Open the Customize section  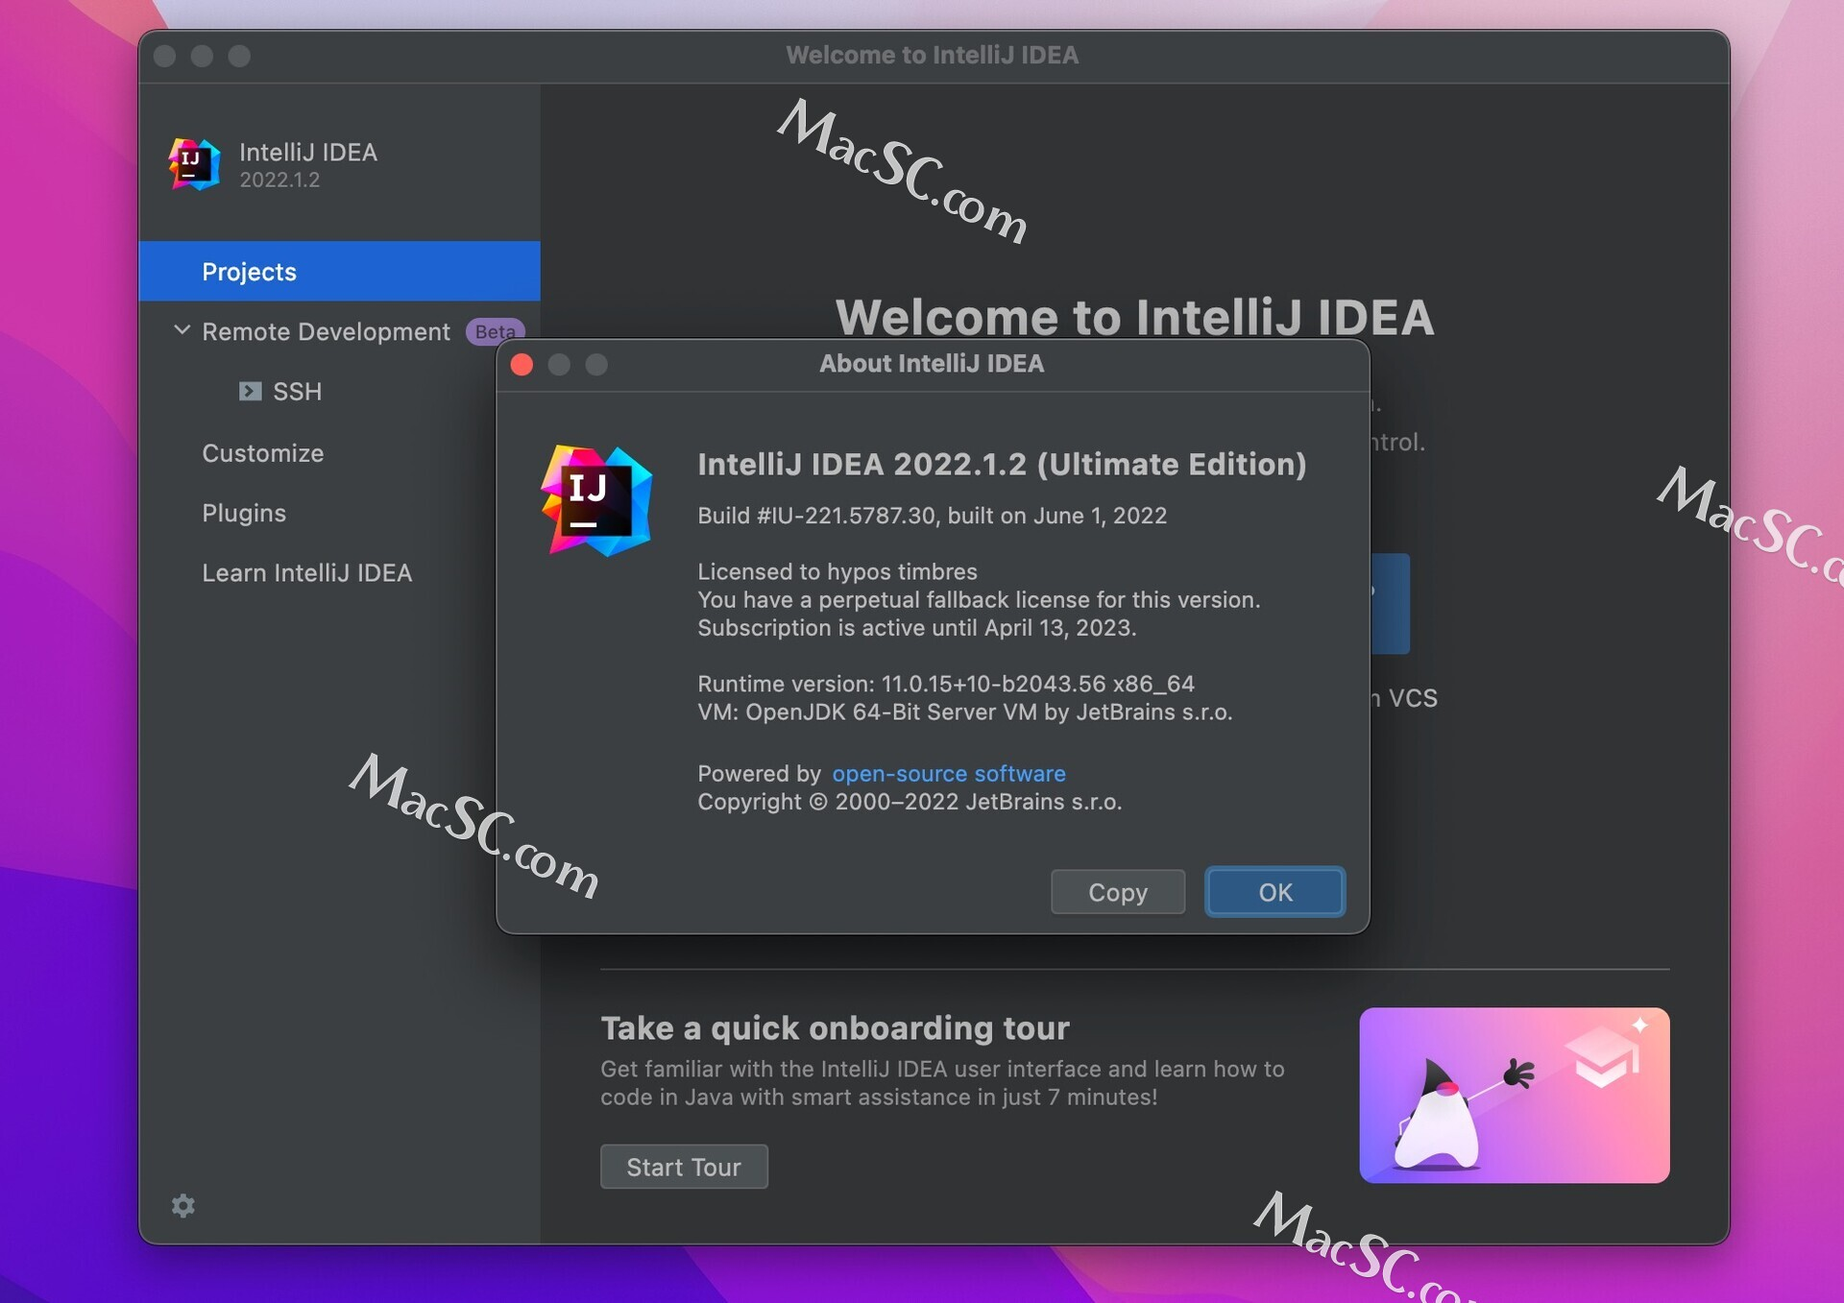262,453
